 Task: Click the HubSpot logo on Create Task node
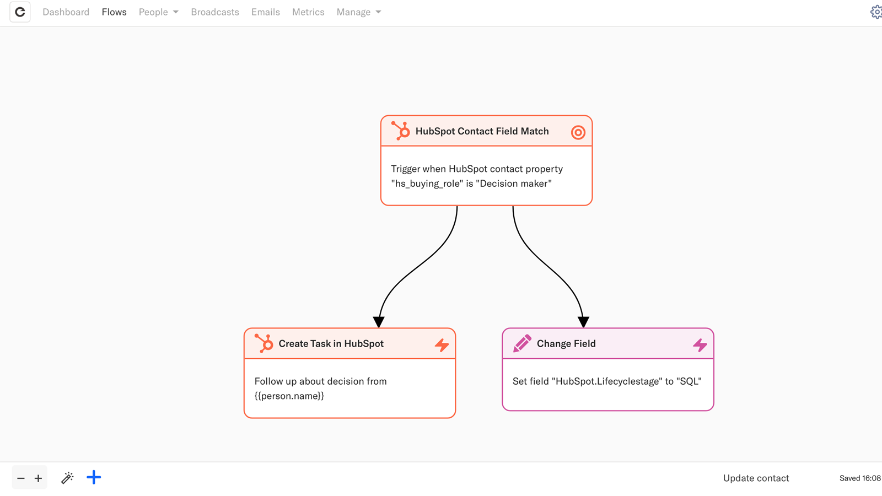[264, 343]
